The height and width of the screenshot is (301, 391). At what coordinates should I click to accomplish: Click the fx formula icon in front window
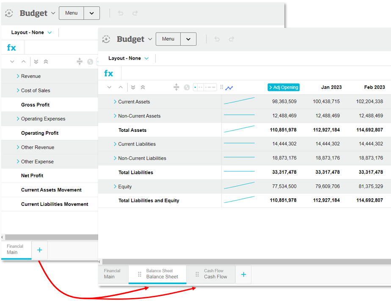pyautogui.click(x=109, y=74)
